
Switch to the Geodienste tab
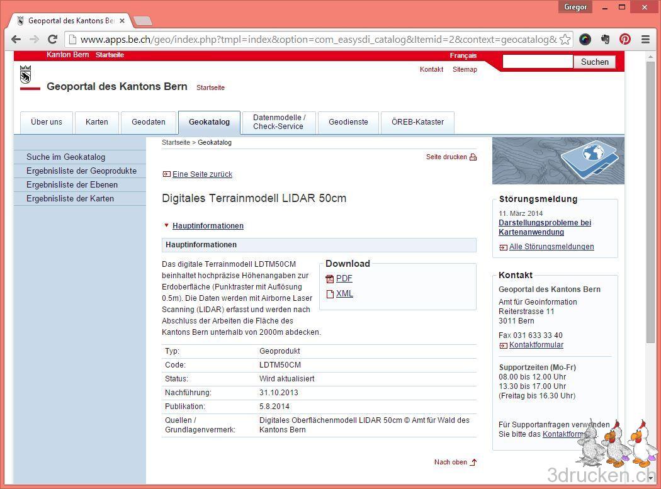click(348, 122)
